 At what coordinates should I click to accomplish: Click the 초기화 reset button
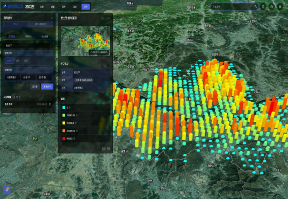pos(35,86)
